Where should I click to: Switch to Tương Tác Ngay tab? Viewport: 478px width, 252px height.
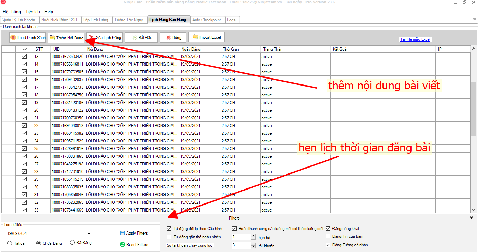click(129, 20)
